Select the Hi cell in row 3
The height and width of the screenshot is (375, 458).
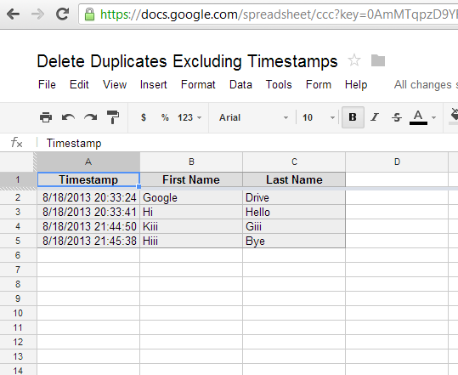[191, 212]
